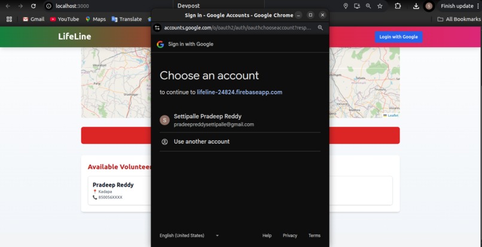Image resolution: width=482 pixels, height=247 pixels.
Task: Click the Finish update button
Action: [457, 6]
